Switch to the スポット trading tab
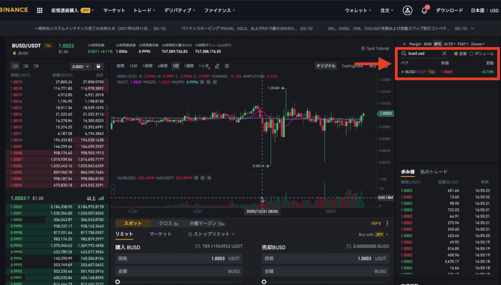 click(x=133, y=223)
